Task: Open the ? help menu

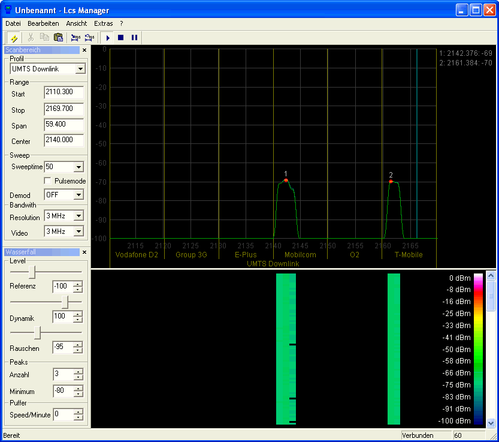Action: point(122,23)
